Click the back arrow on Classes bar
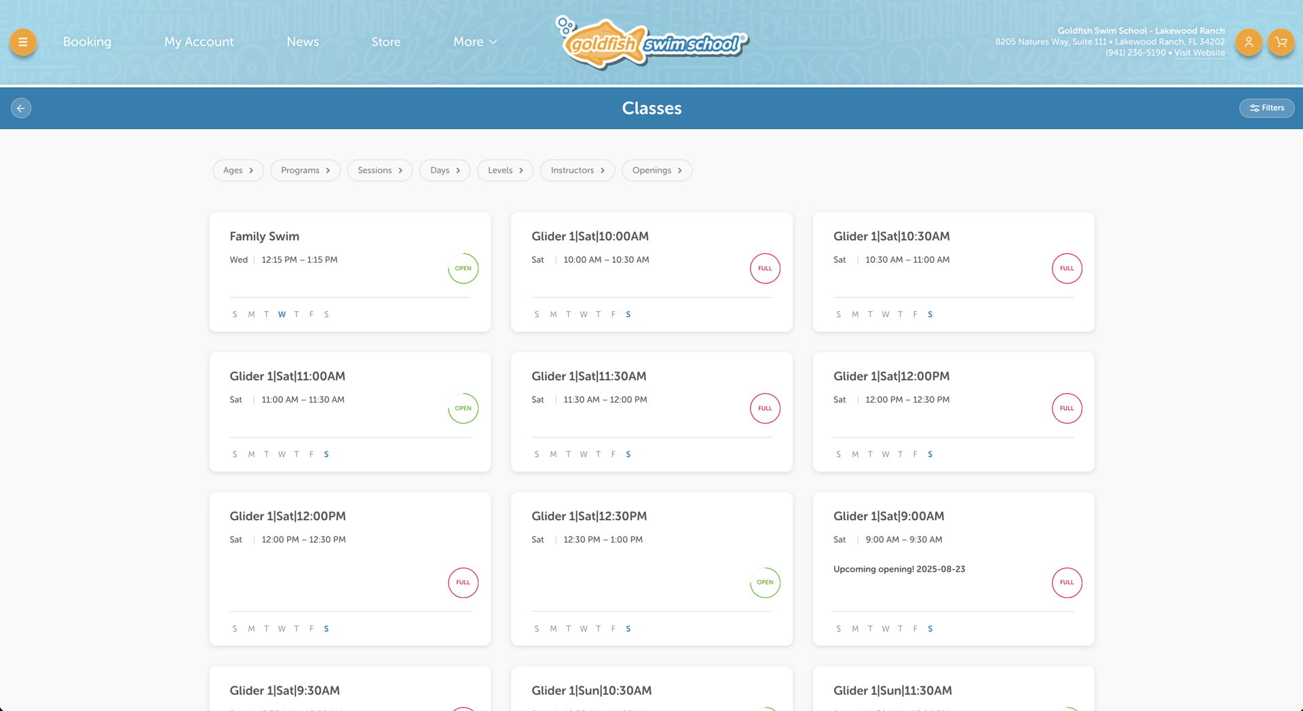 pyautogui.click(x=21, y=108)
